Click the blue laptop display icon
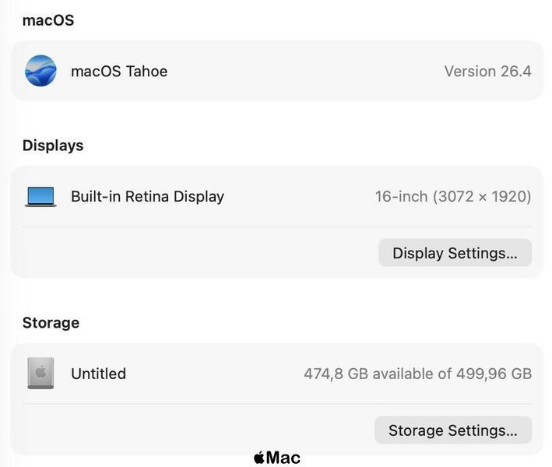This screenshot has height=467, width=552. tap(40, 196)
